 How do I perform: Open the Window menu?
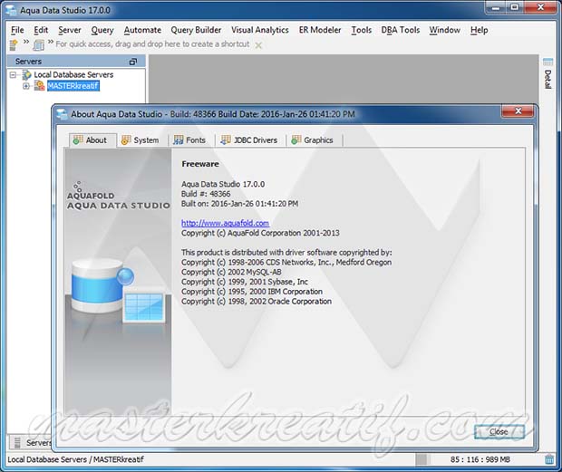click(445, 30)
